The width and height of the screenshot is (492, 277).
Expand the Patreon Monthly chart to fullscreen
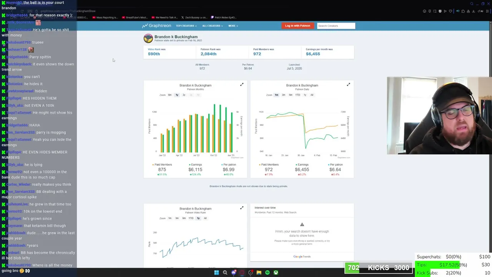pos(242,85)
